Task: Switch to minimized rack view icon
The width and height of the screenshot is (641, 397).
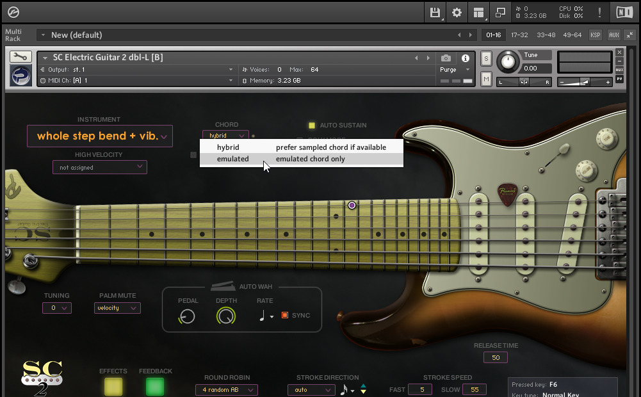Action: [500, 12]
